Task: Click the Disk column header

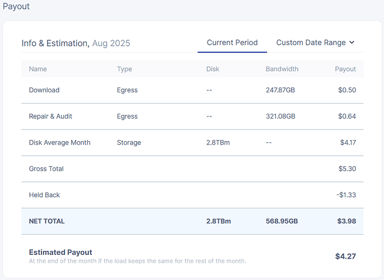Action: [x=213, y=69]
